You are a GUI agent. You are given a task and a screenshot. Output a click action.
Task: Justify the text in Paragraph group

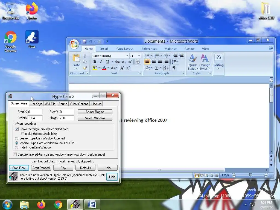167,62
